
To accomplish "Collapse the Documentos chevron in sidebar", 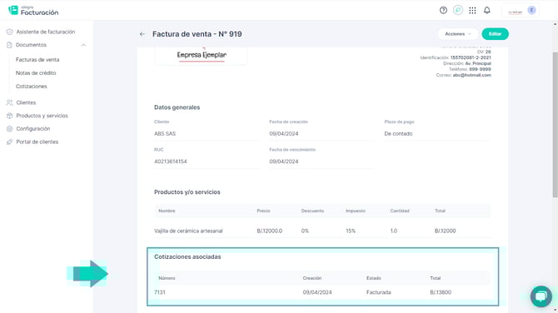I will [83, 45].
